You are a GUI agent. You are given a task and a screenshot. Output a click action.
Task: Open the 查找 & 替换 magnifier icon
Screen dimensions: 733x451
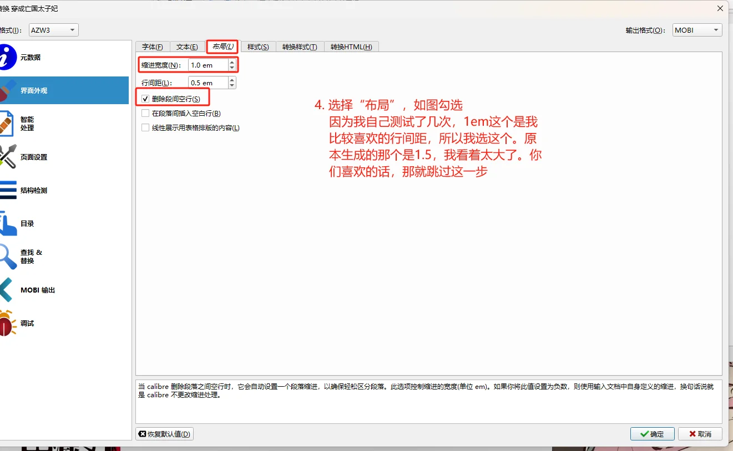pos(7,257)
